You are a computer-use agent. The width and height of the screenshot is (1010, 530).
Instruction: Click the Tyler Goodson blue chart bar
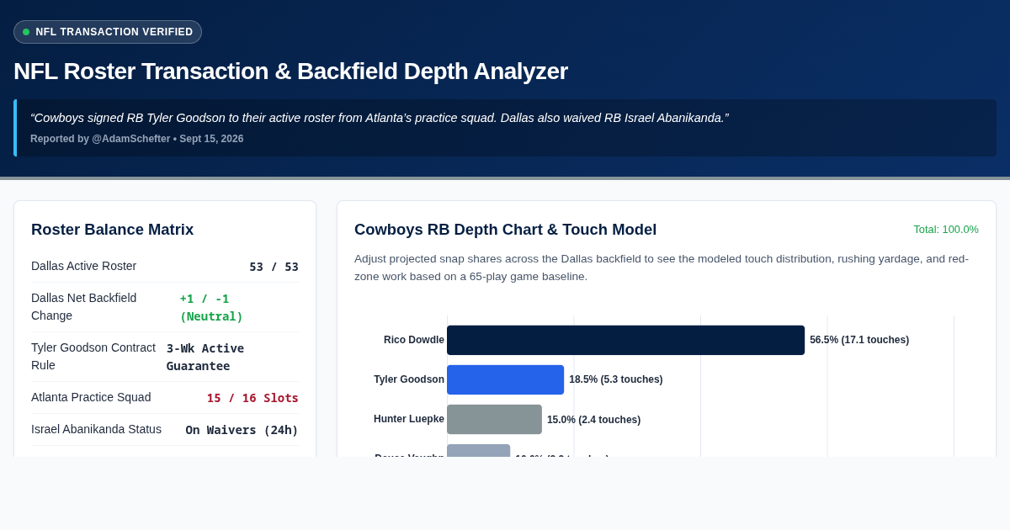point(505,379)
